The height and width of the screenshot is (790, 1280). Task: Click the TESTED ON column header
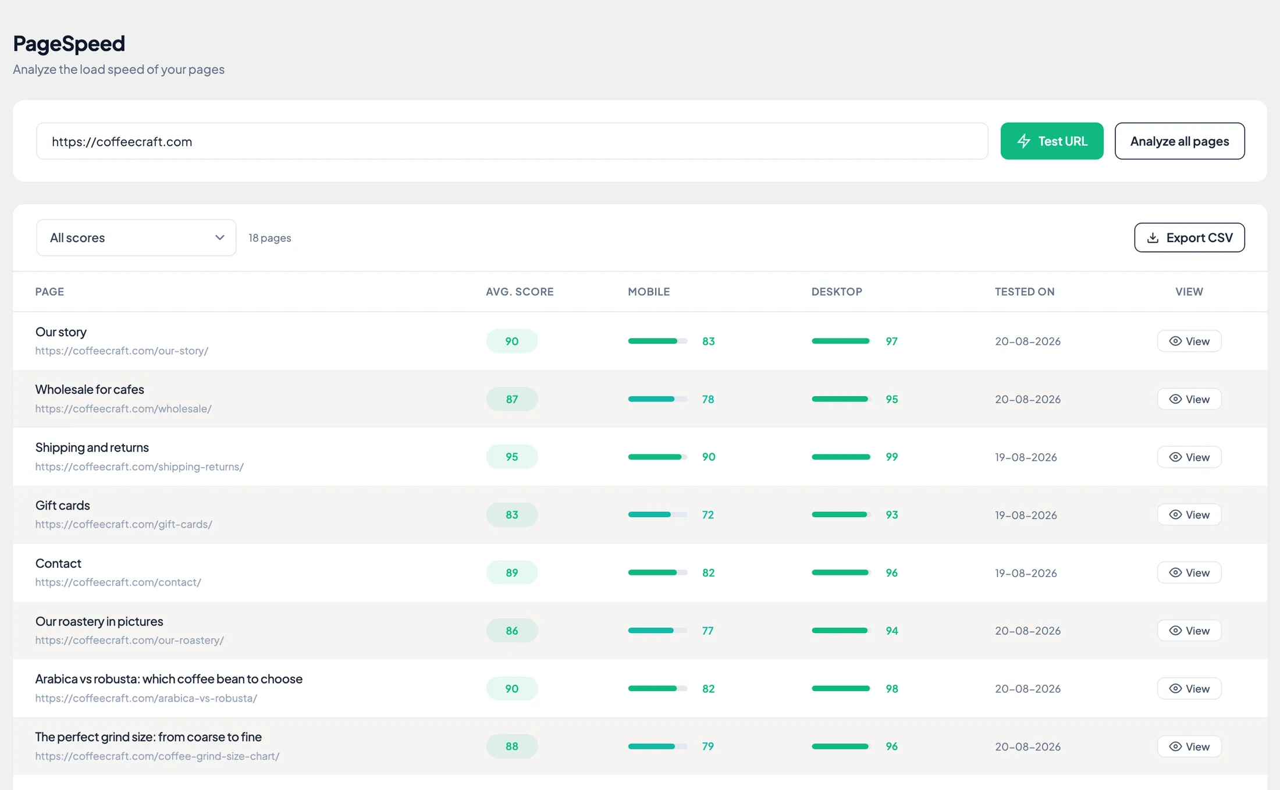click(1025, 291)
